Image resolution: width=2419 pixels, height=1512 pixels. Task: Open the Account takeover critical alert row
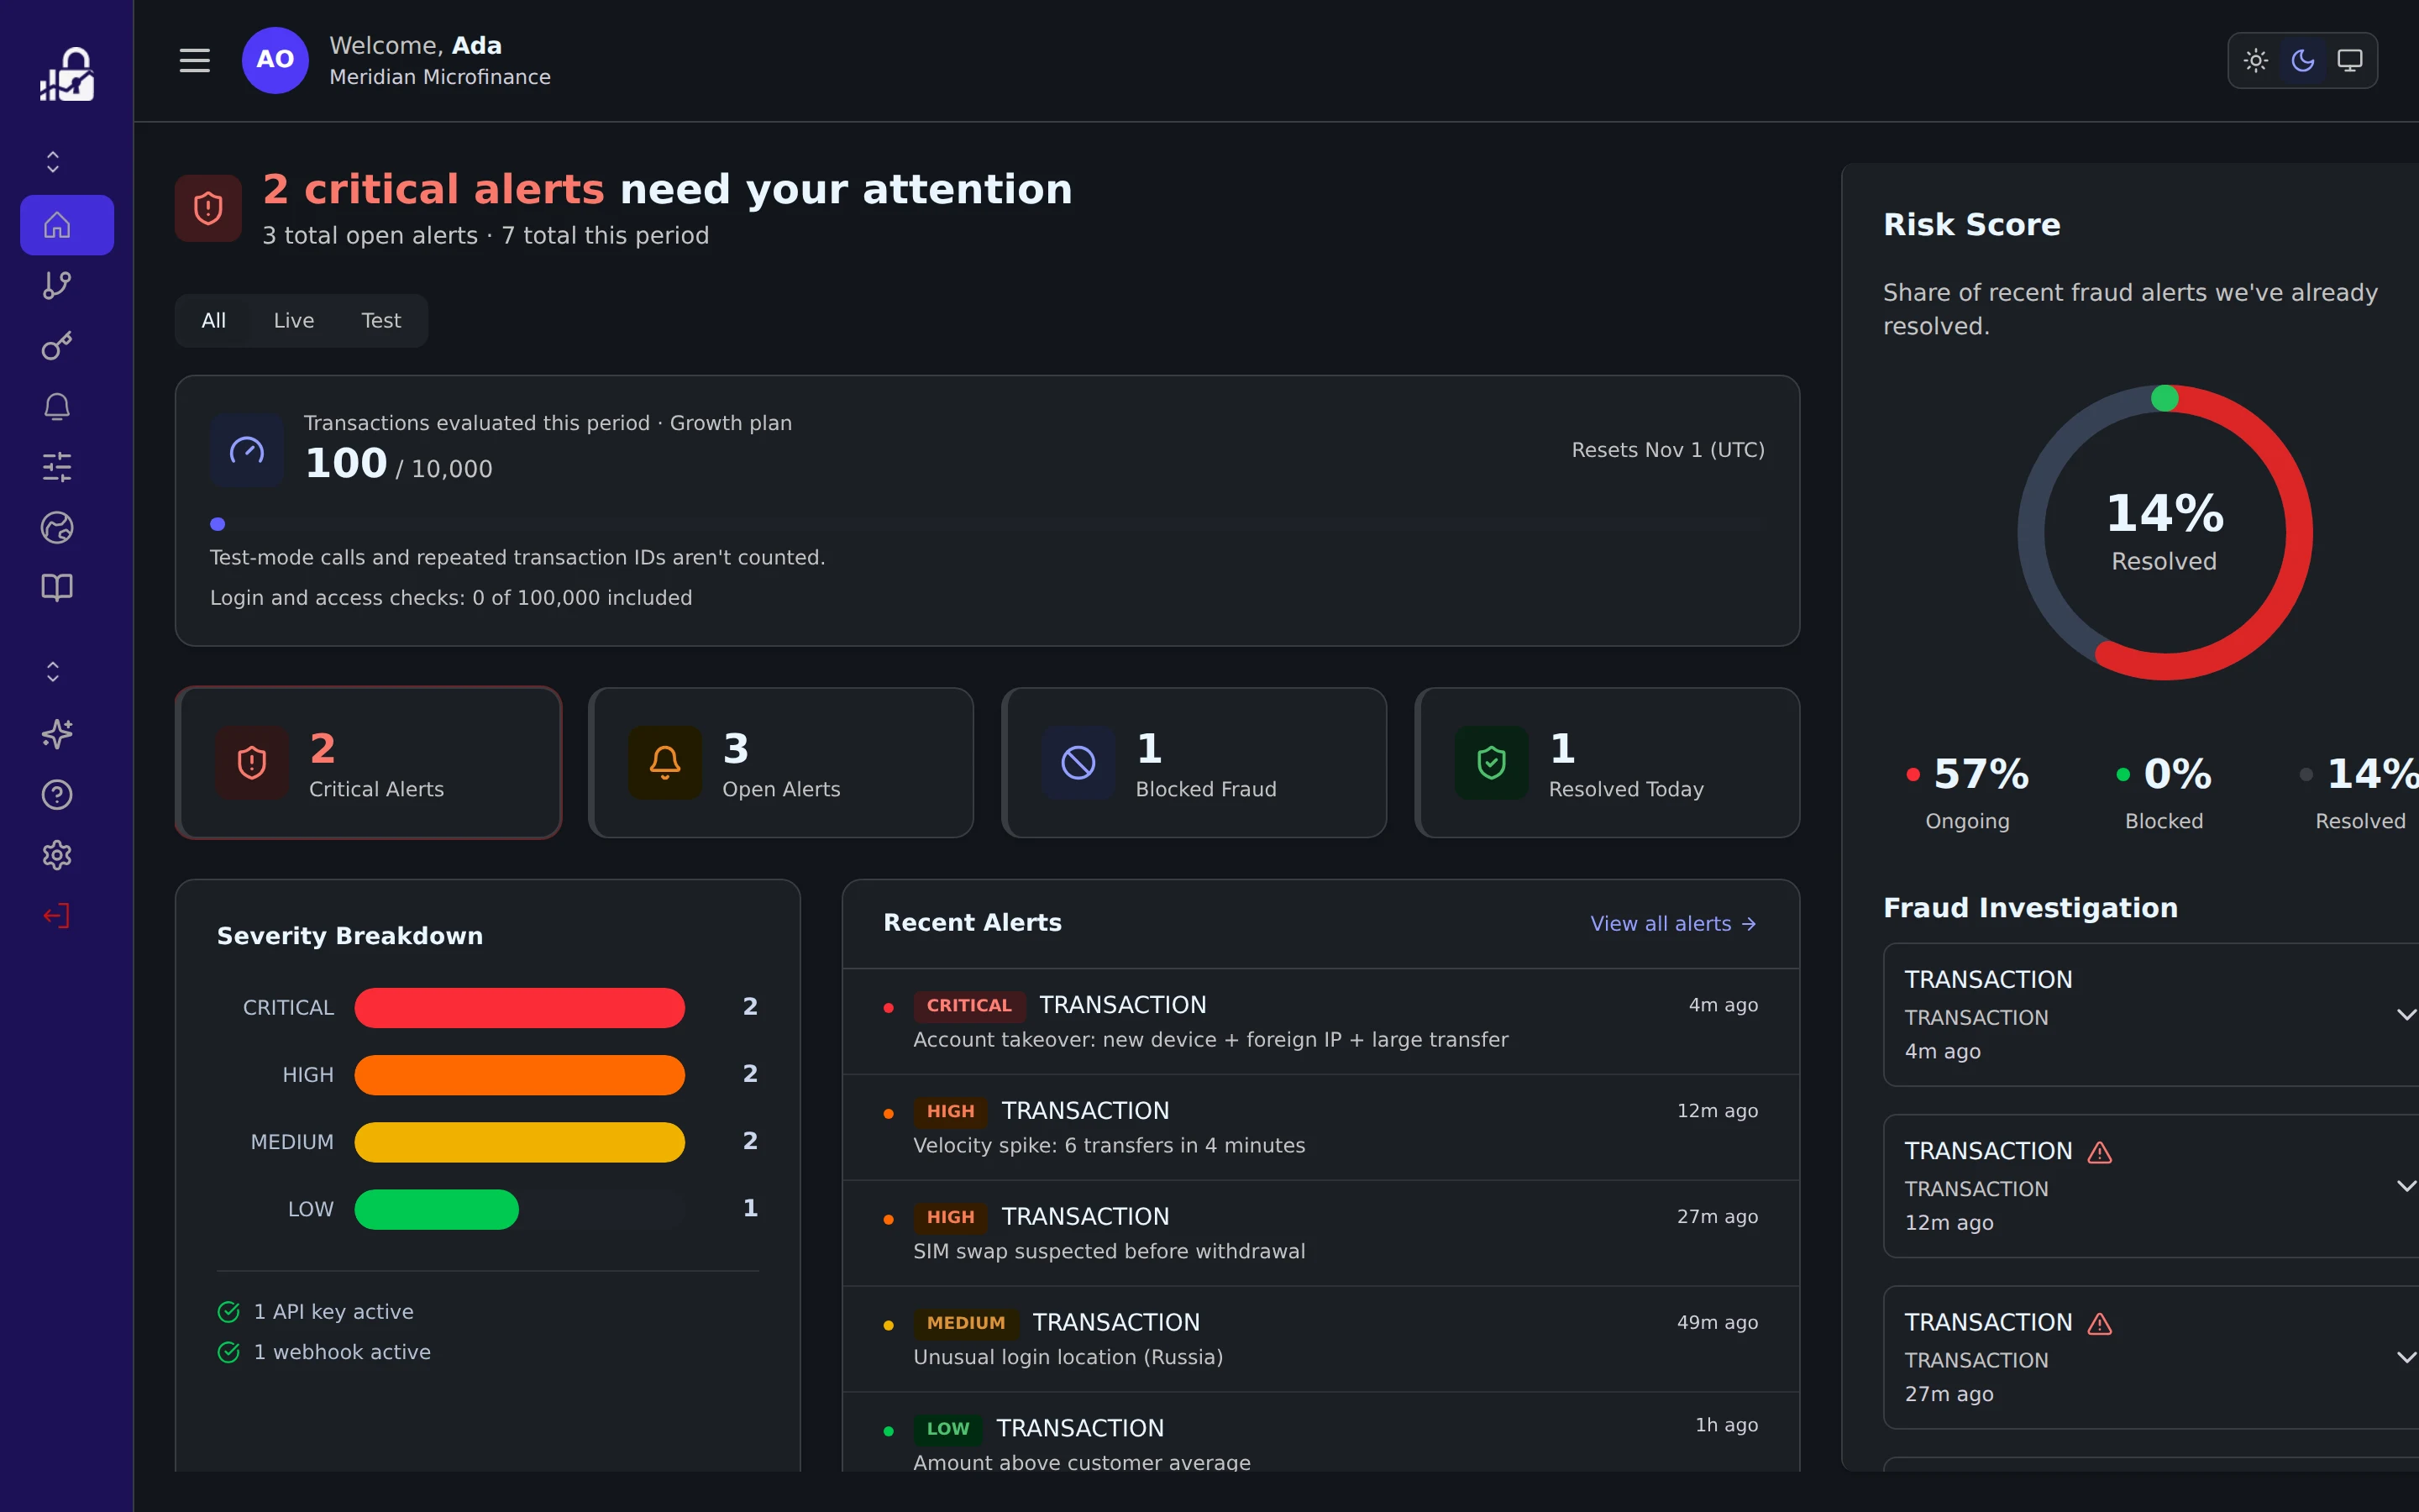pos(1320,1022)
